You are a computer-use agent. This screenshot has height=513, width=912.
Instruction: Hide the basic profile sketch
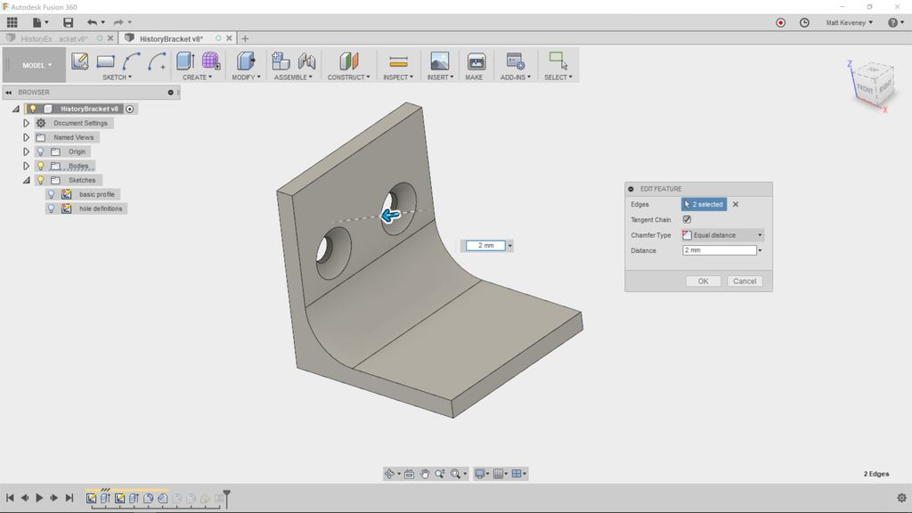(x=51, y=193)
